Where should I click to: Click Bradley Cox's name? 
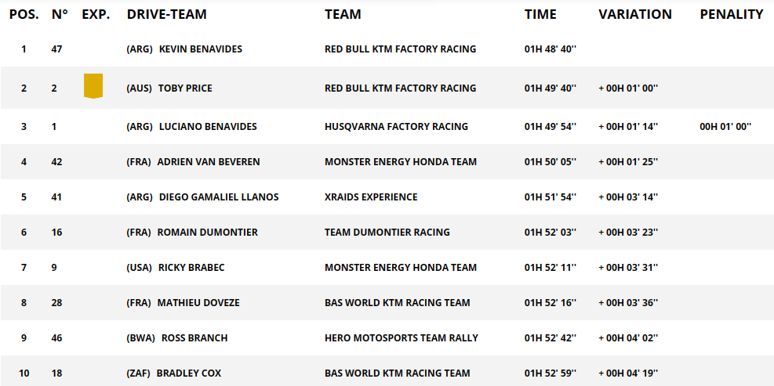pyautogui.click(x=189, y=373)
